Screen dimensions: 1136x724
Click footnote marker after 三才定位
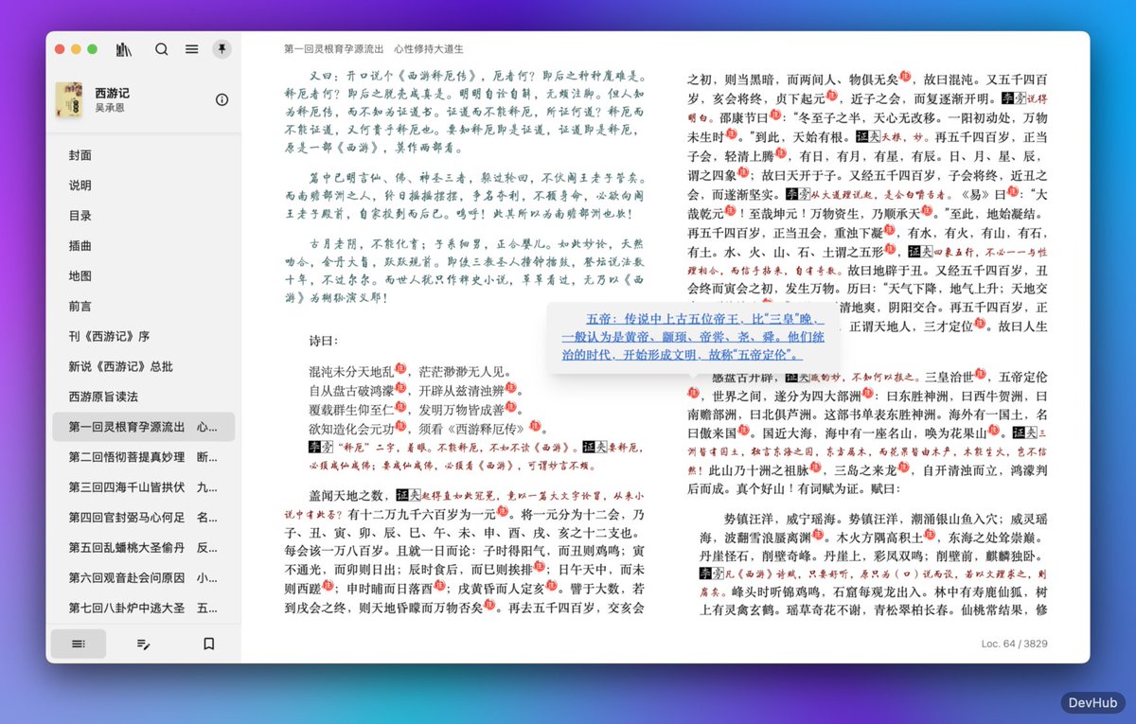point(980,322)
